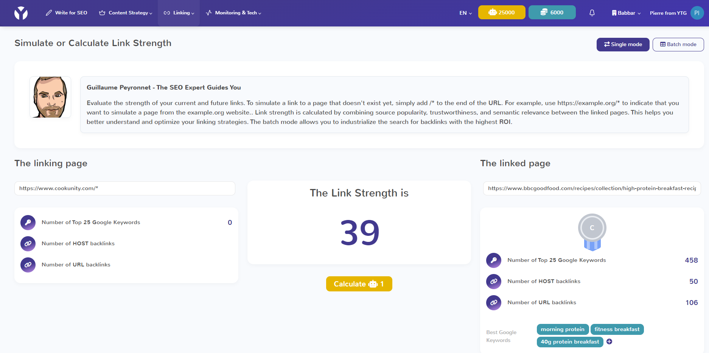Screen dimensions: 709x353
Task: Click the YourTextGuru logo in the header
Action: (x=21, y=13)
